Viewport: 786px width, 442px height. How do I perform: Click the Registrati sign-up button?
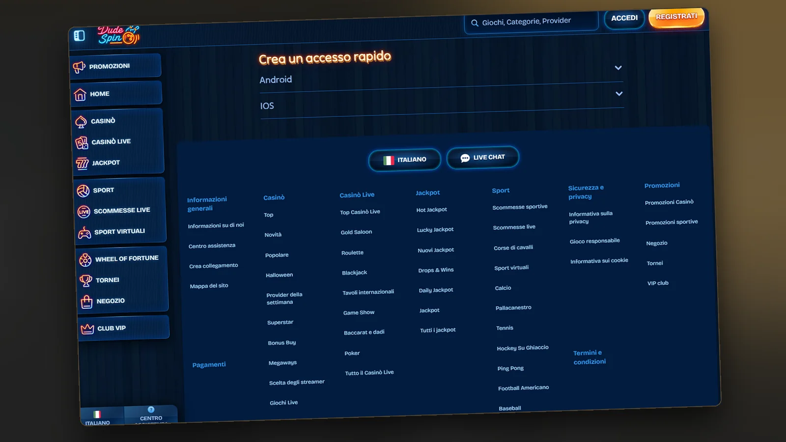676,17
